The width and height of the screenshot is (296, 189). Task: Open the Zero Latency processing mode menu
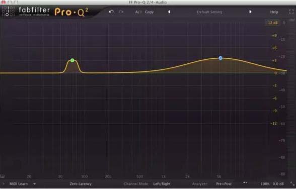[x=81, y=184]
